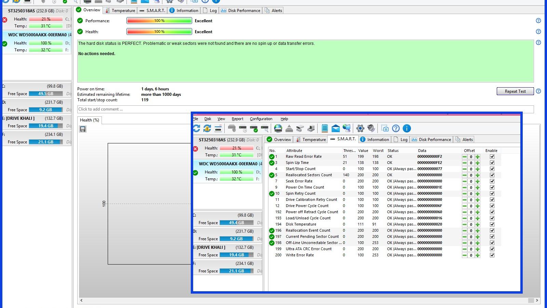Click the Repeat Test button
Image resolution: width=547 pixels, height=308 pixels.
pyautogui.click(x=515, y=91)
